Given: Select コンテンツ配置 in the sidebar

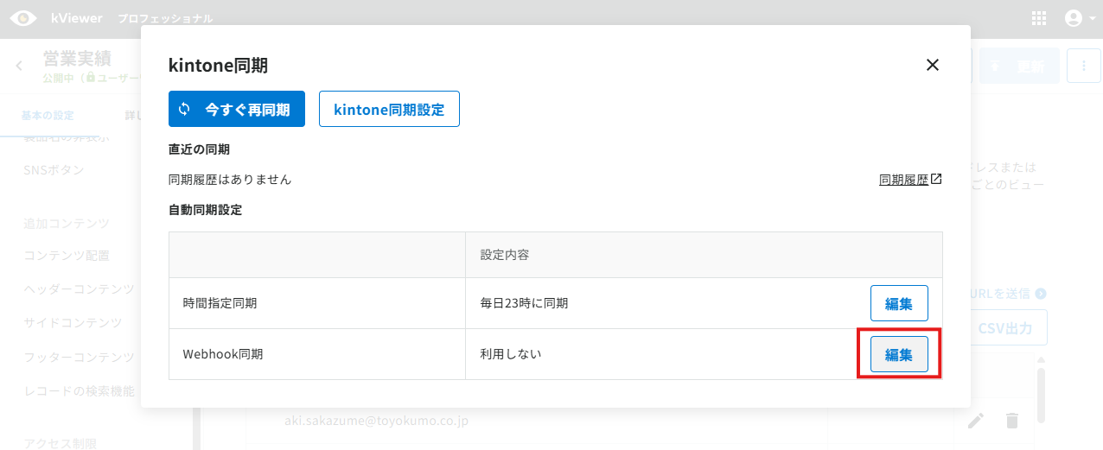Looking at the screenshot, I should click(67, 256).
